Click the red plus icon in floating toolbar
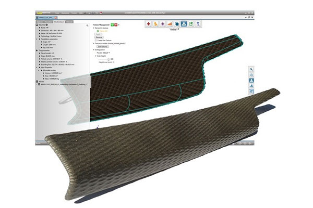This screenshot has height=208, width=313. tap(149, 24)
